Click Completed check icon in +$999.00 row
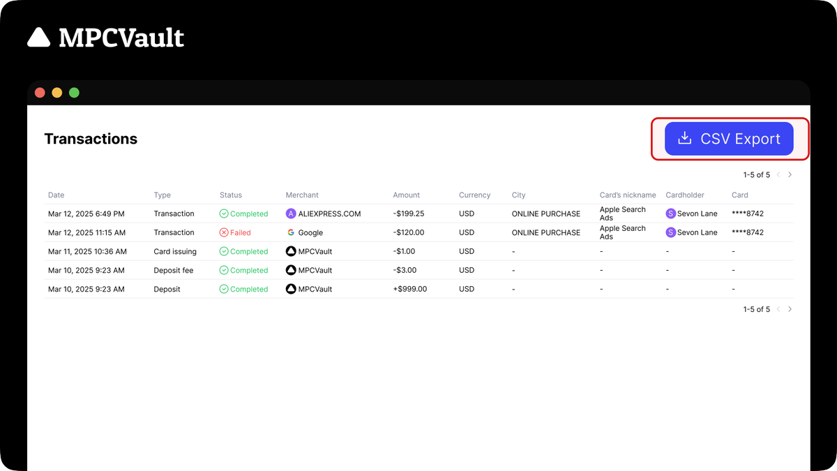The image size is (837, 471). coord(224,289)
